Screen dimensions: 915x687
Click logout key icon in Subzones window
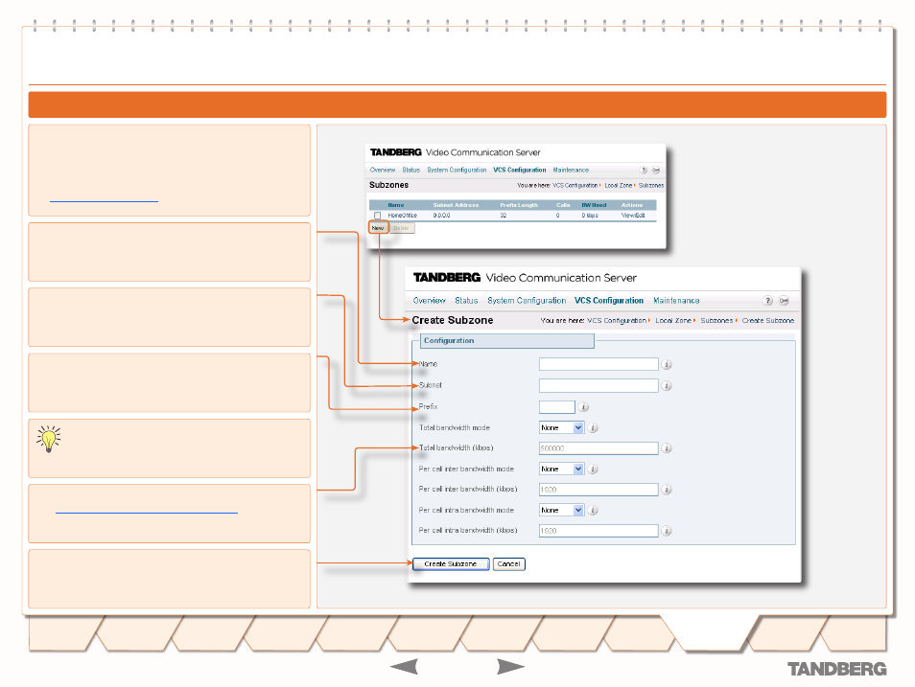(656, 171)
